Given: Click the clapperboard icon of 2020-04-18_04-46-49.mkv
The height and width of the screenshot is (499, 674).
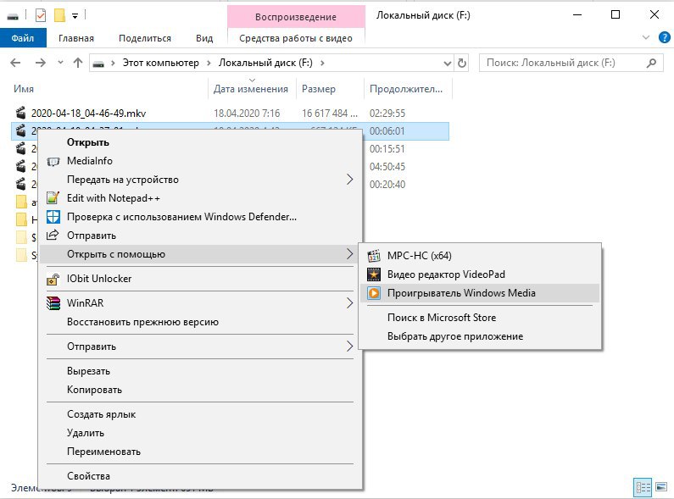Looking at the screenshot, I should tap(20, 113).
